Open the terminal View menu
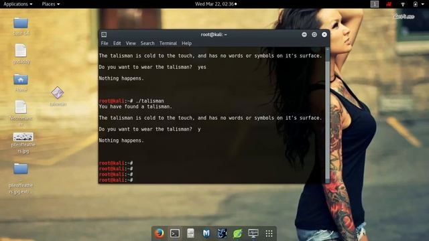This screenshot has width=429, height=241. 131,43
